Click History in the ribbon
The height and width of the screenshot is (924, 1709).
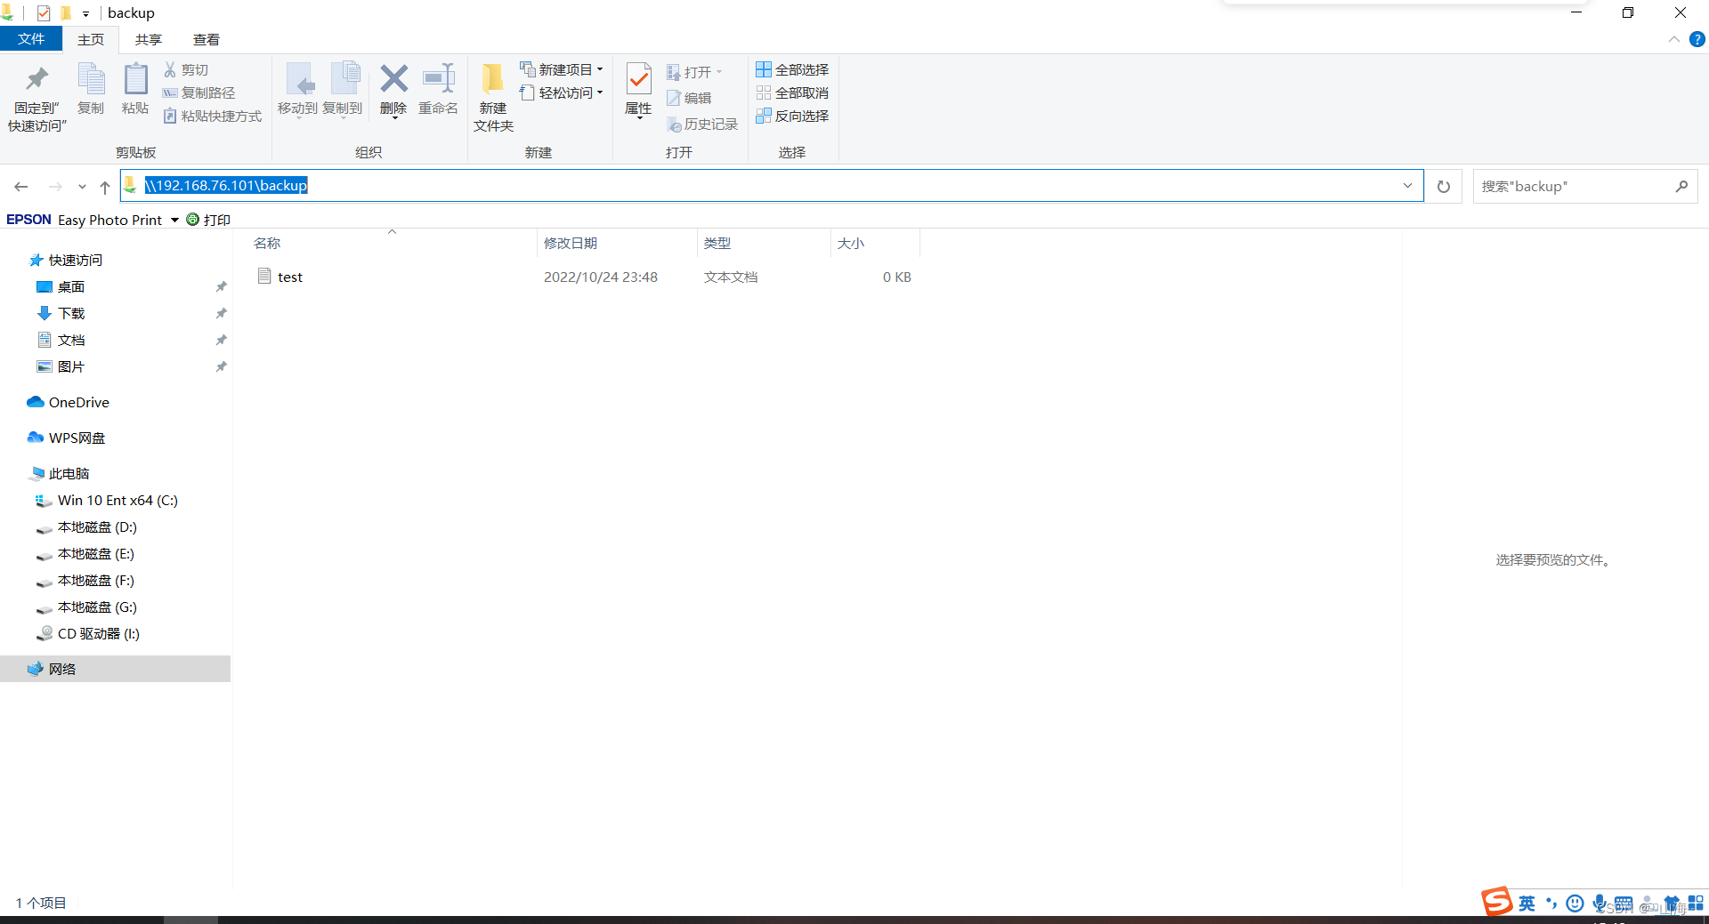click(702, 125)
